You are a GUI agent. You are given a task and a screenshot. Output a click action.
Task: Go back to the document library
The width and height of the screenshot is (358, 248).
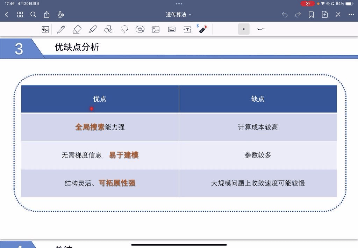click(x=6, y=15)
